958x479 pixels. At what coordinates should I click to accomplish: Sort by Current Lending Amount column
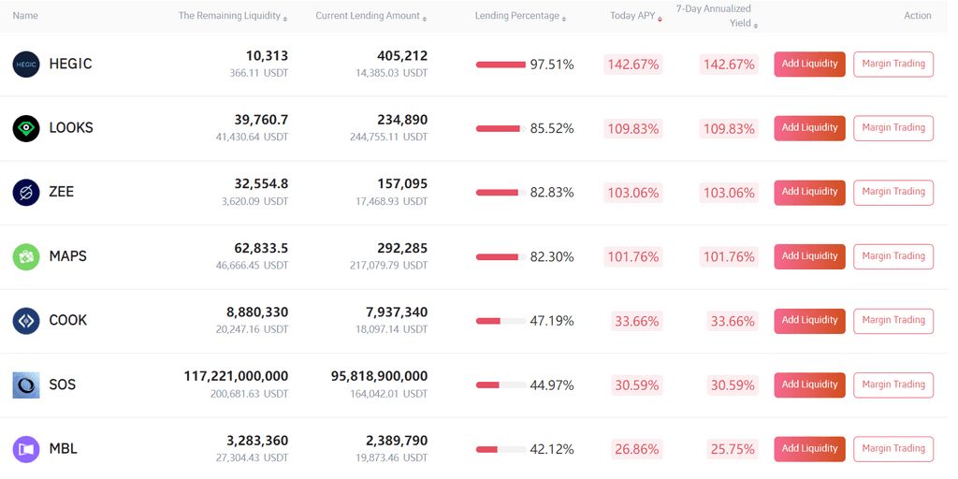click(x=370, y=16)
